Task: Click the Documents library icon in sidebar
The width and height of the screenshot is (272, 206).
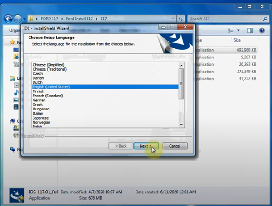Action: click(x=16, y=85)
